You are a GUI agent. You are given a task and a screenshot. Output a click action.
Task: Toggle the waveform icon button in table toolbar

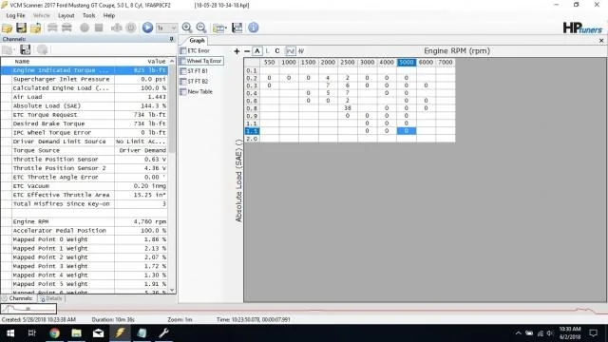(x=290, y=50)
